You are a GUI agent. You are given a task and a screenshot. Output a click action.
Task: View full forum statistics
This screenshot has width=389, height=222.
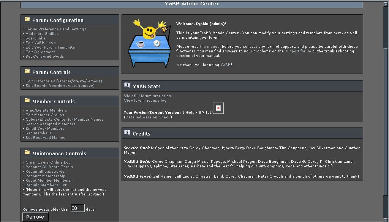point(147,96)
